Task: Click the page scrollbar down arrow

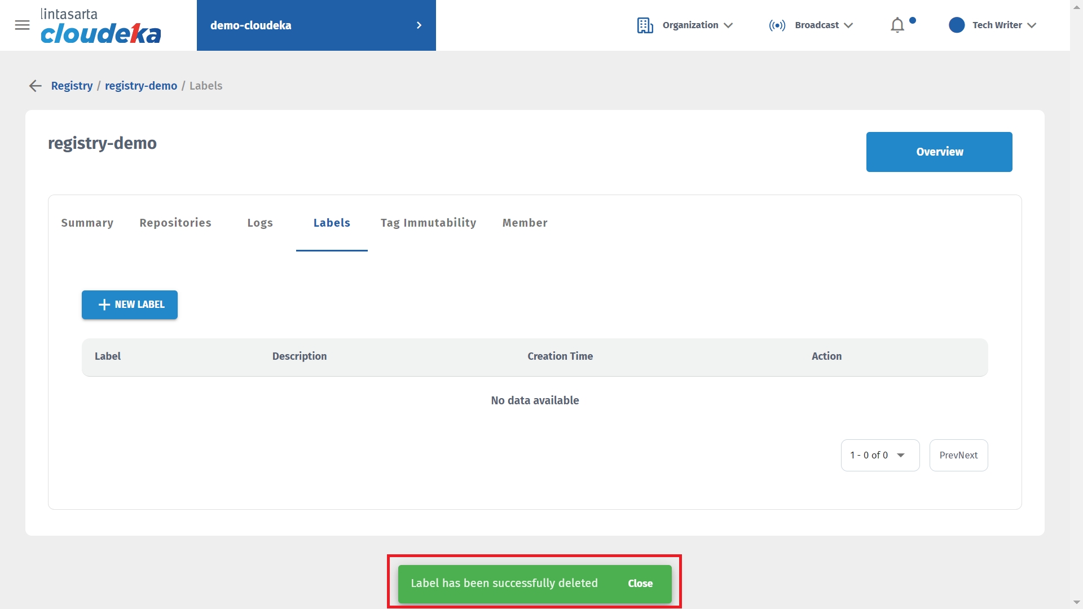Action: click(x=1076, y=602)
